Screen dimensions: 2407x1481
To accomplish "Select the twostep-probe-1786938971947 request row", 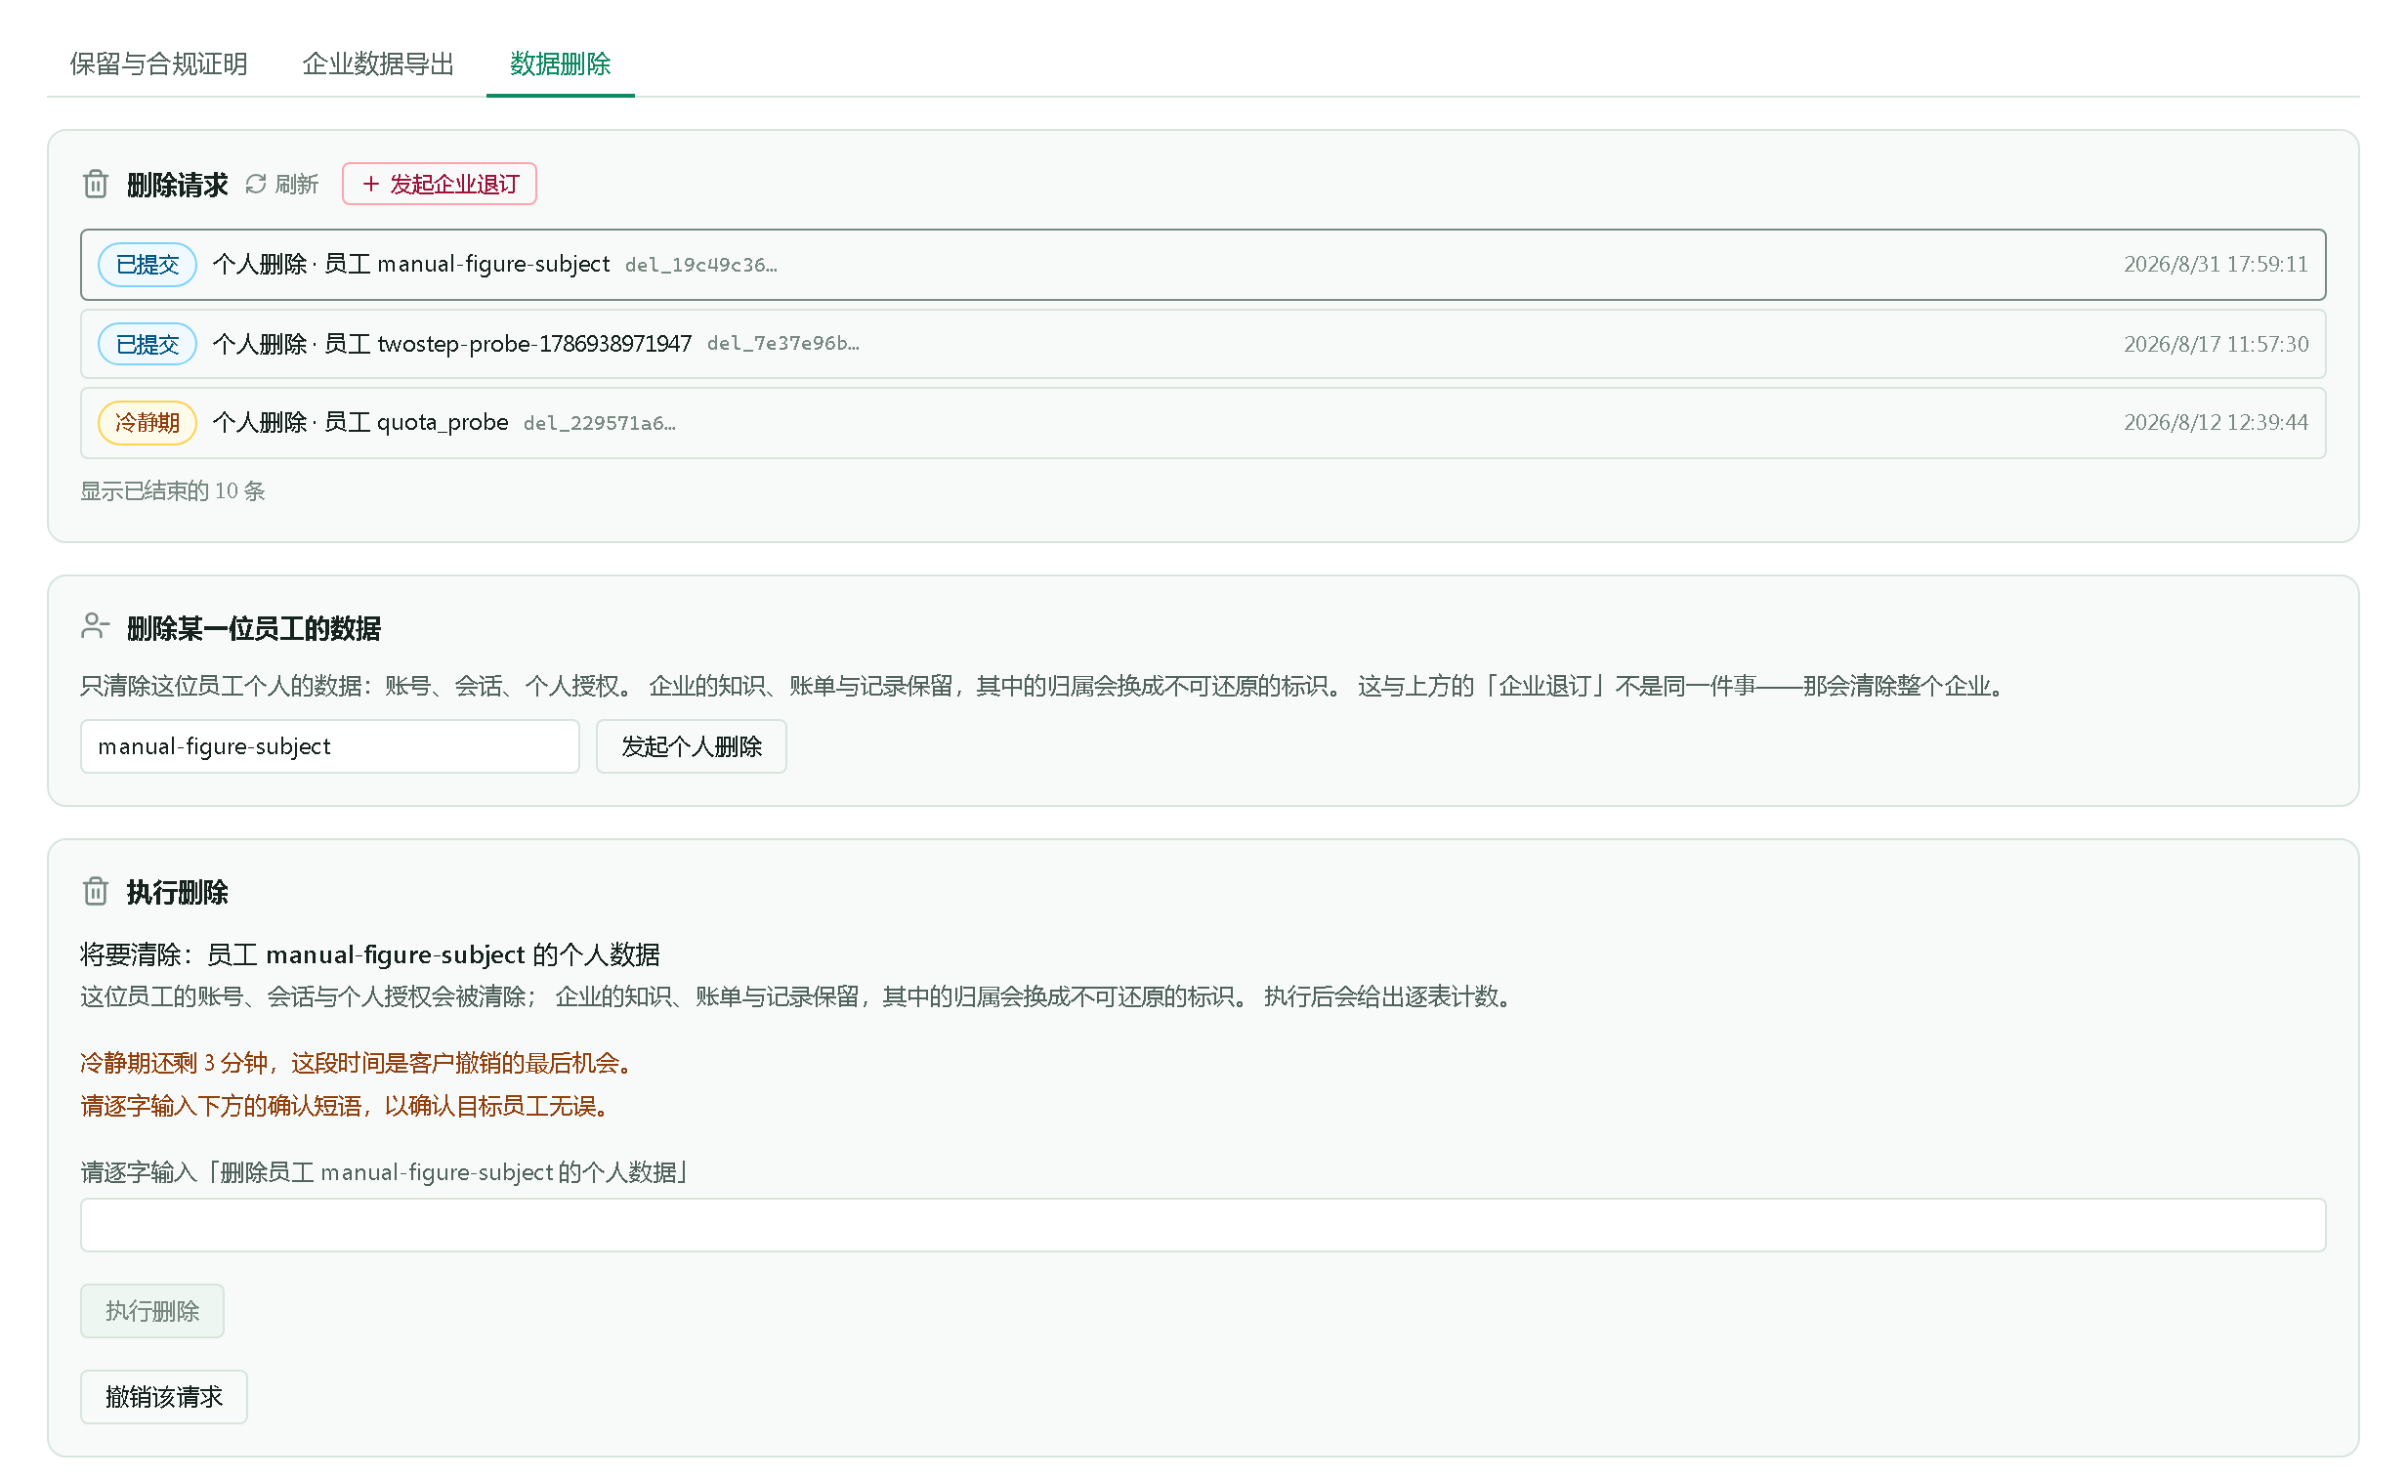I will pos(1203,344).
